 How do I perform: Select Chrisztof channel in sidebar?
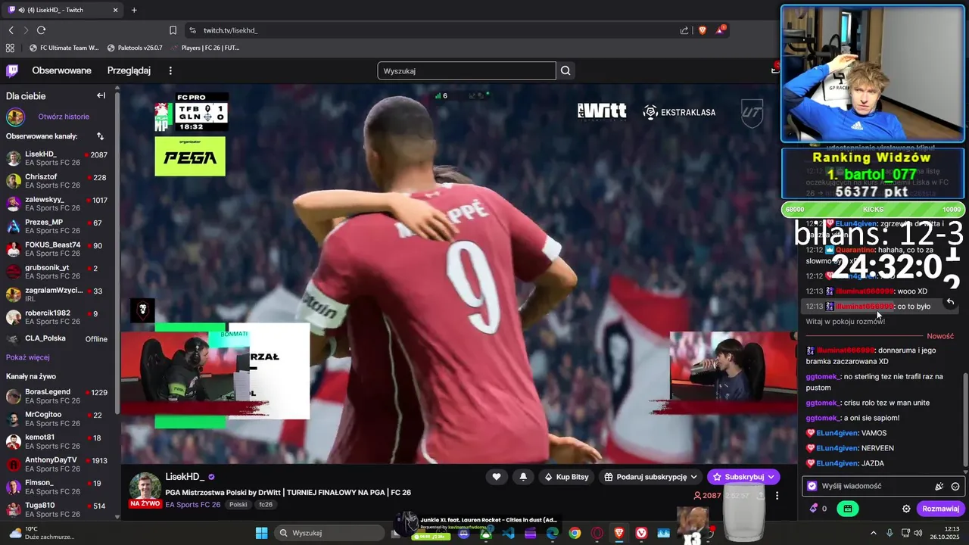[57, 181]
